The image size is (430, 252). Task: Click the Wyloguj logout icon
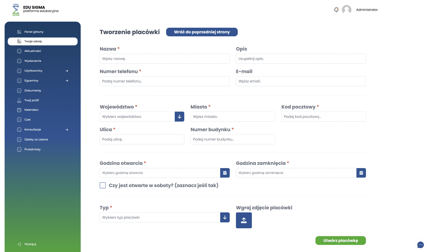point(19,244)
